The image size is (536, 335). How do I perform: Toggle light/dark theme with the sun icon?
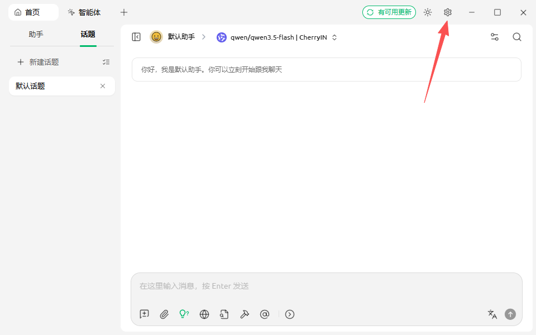(x=428, y=12)
